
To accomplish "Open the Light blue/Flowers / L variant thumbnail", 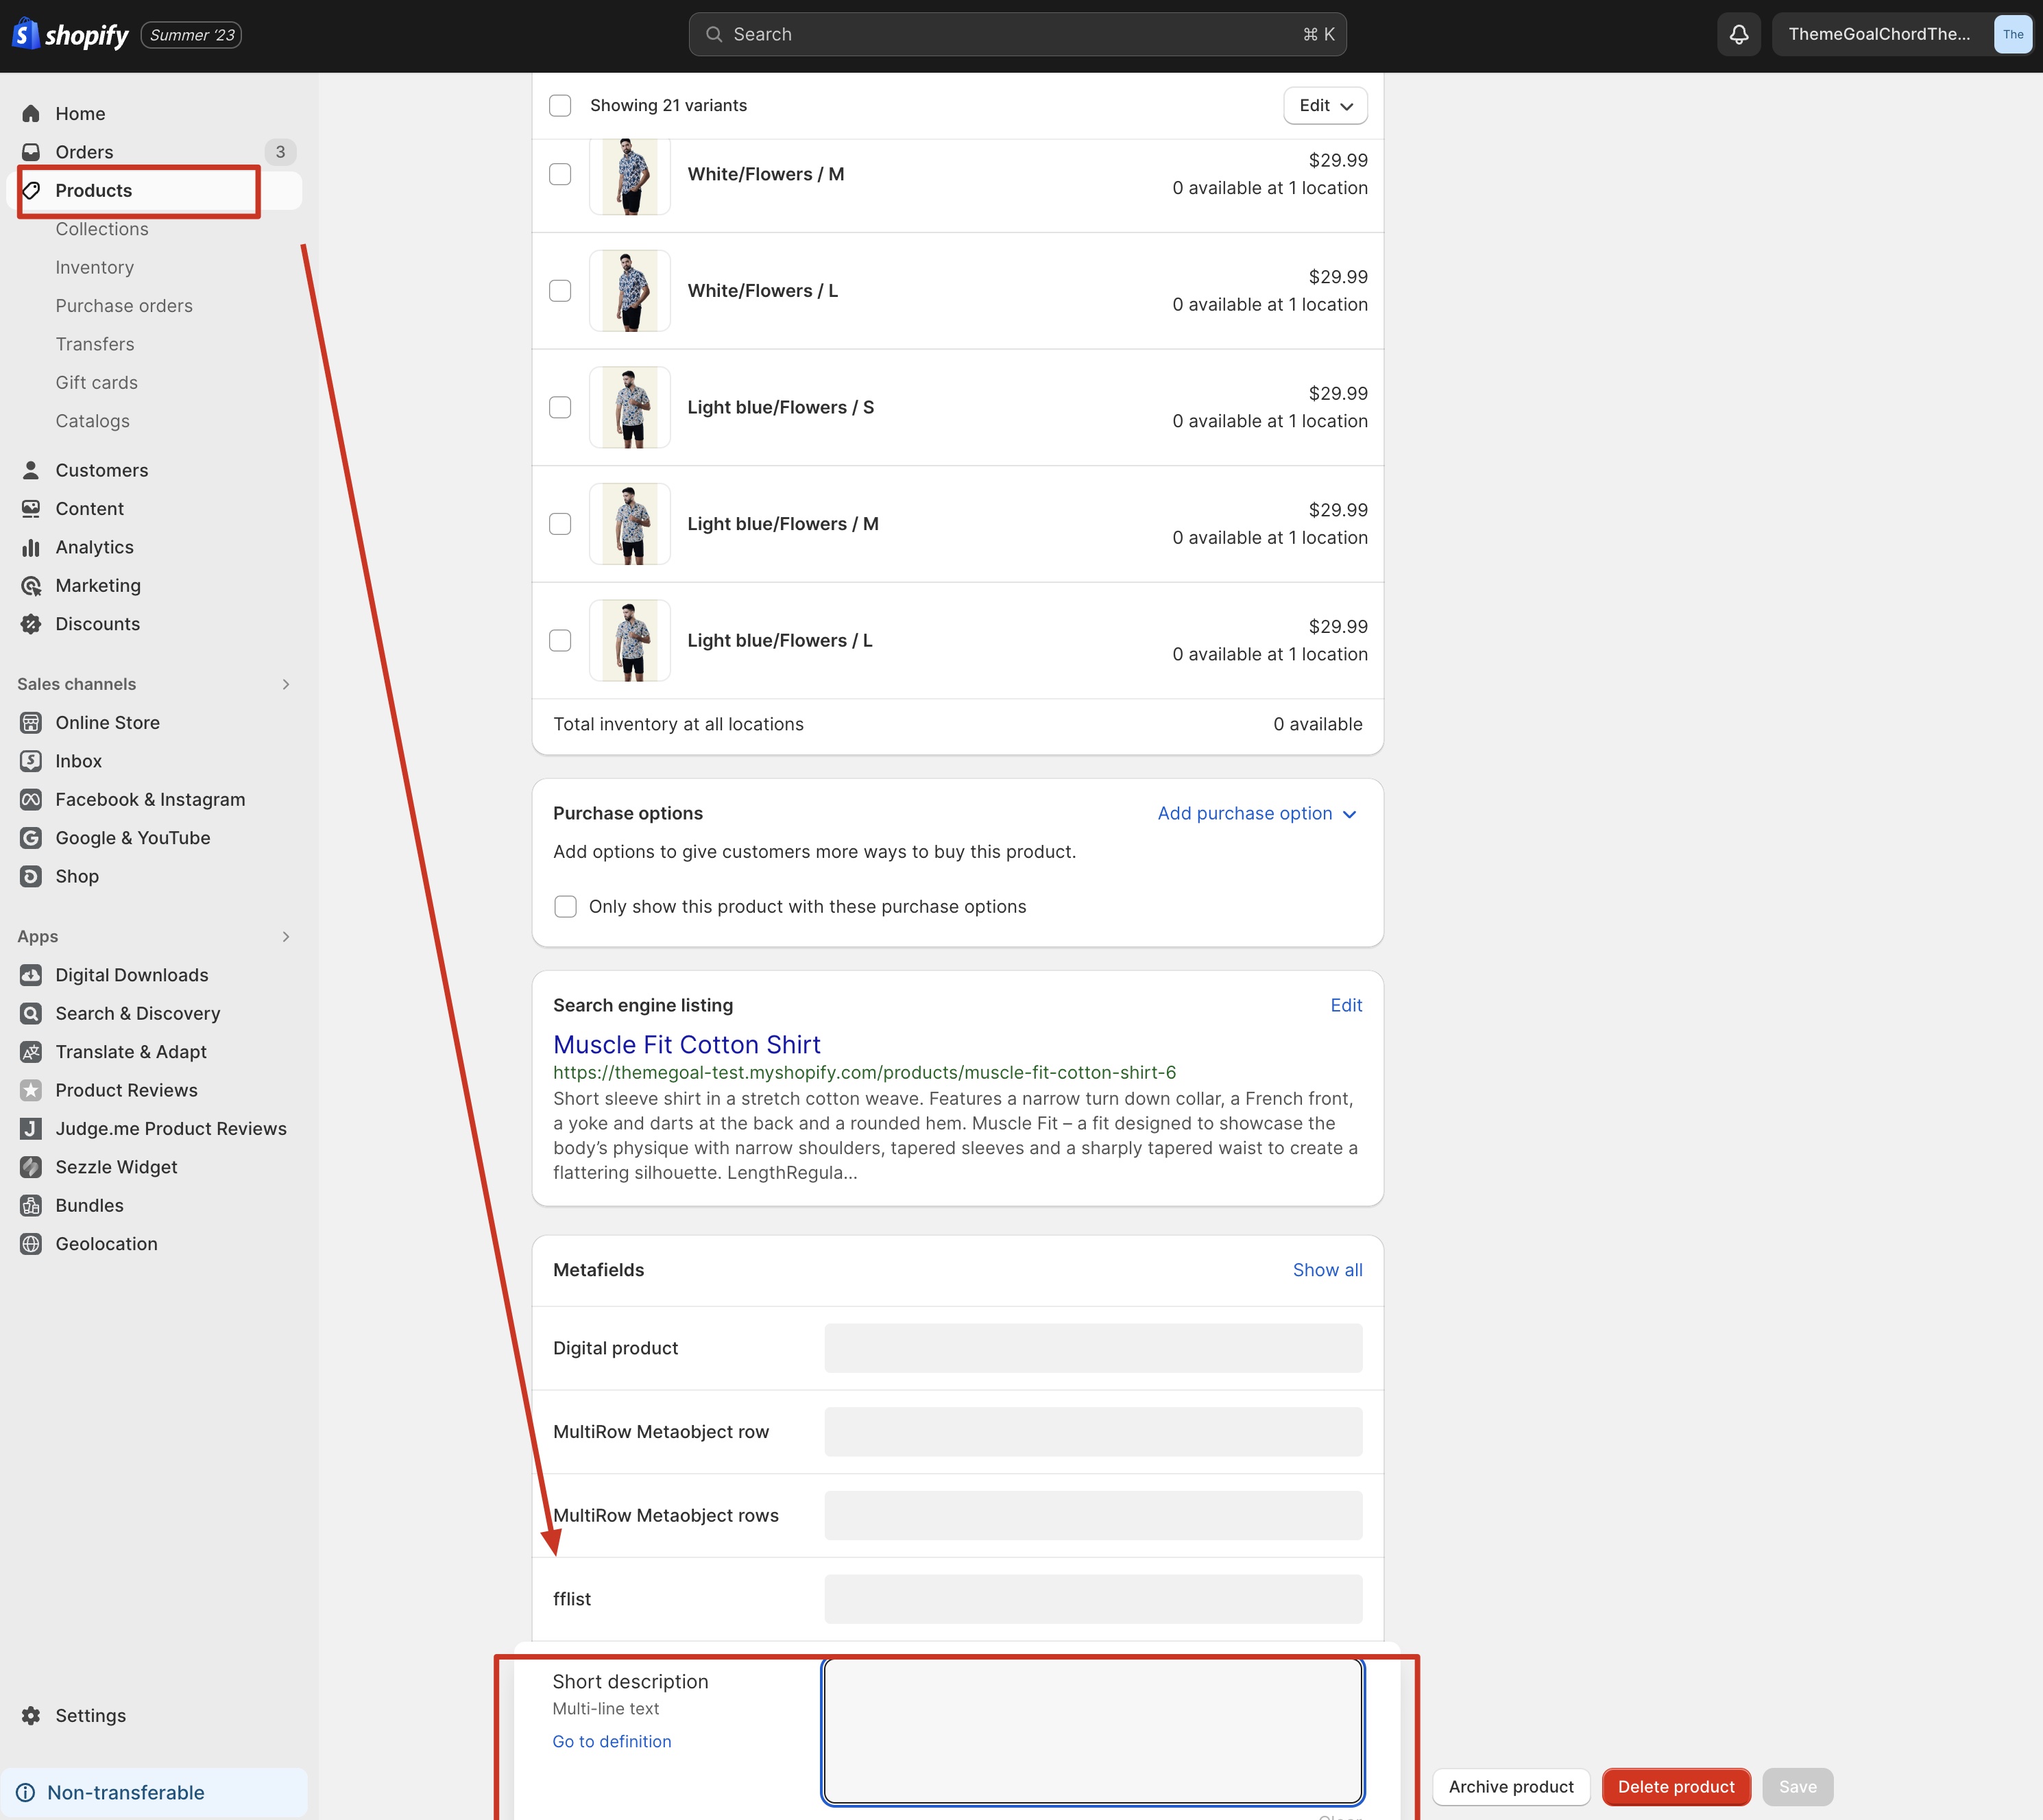I will 629,640.
